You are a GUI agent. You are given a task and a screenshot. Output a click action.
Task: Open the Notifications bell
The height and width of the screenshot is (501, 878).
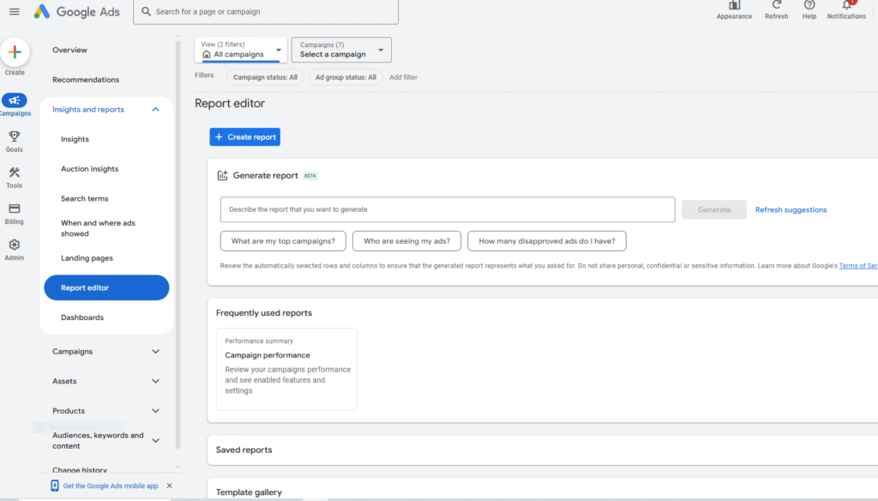846,6
